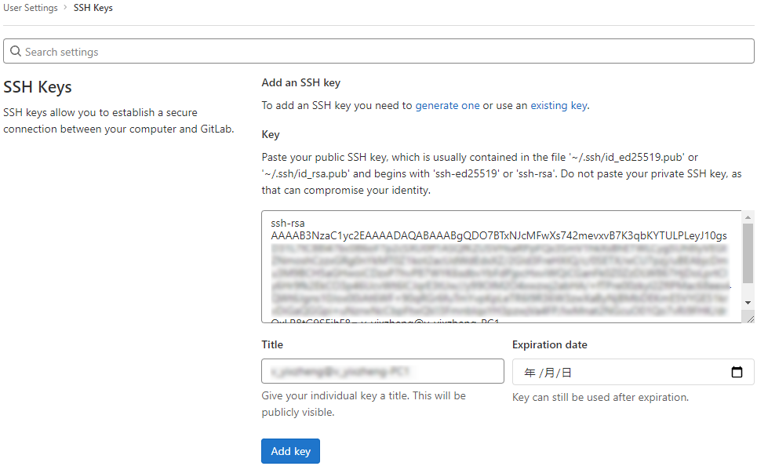Screen dimensions: 757x466
Task: Click the SSH Keys breadcrumb
Action: click(x=93, y=8)
